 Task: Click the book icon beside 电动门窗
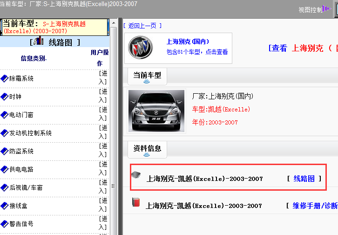(4, 115)
